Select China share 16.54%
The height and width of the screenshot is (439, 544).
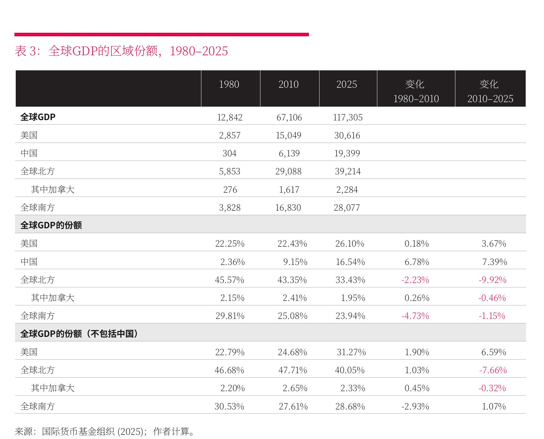point(350,262)
